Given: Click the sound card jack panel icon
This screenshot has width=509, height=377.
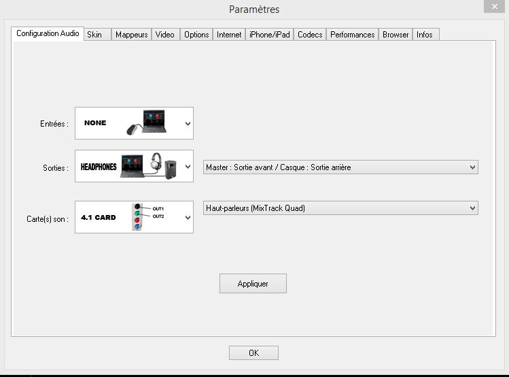Looking at the screenshot, I should pos(137,217).
